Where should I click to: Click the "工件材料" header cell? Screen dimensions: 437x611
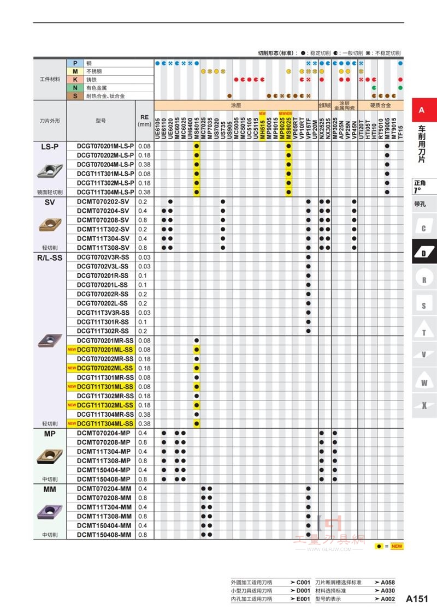click(50, 80)
